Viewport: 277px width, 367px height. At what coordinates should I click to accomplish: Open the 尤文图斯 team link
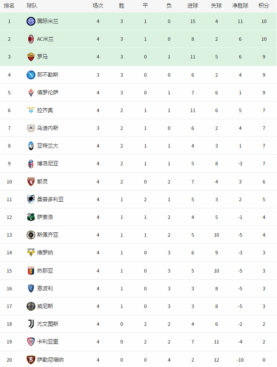[x=48, y=324]
